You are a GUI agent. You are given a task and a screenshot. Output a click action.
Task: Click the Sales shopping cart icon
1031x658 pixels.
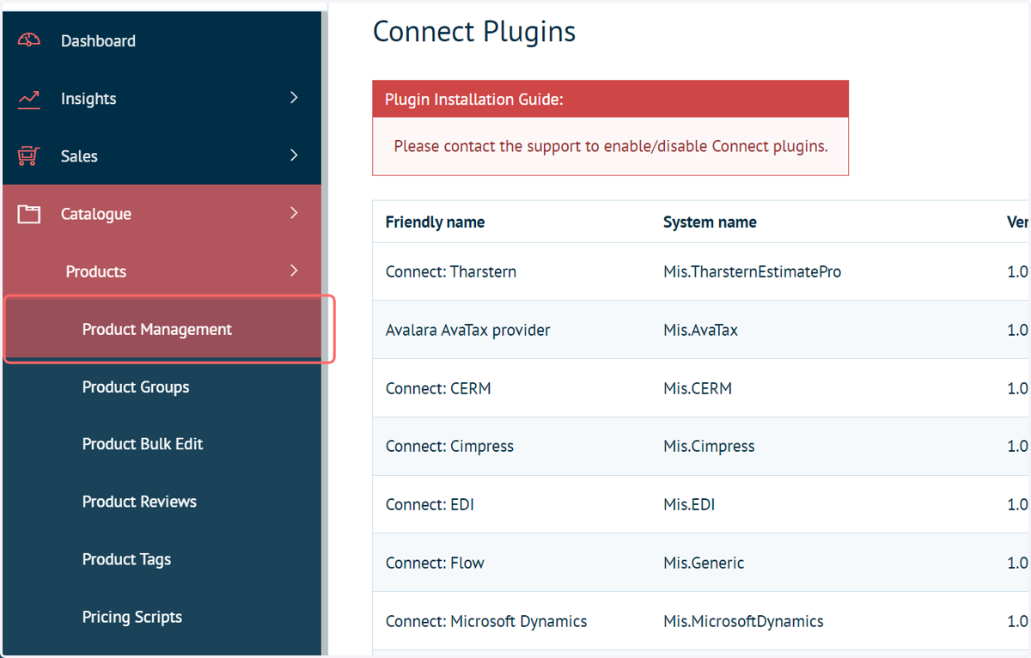(x=29, y=156)
